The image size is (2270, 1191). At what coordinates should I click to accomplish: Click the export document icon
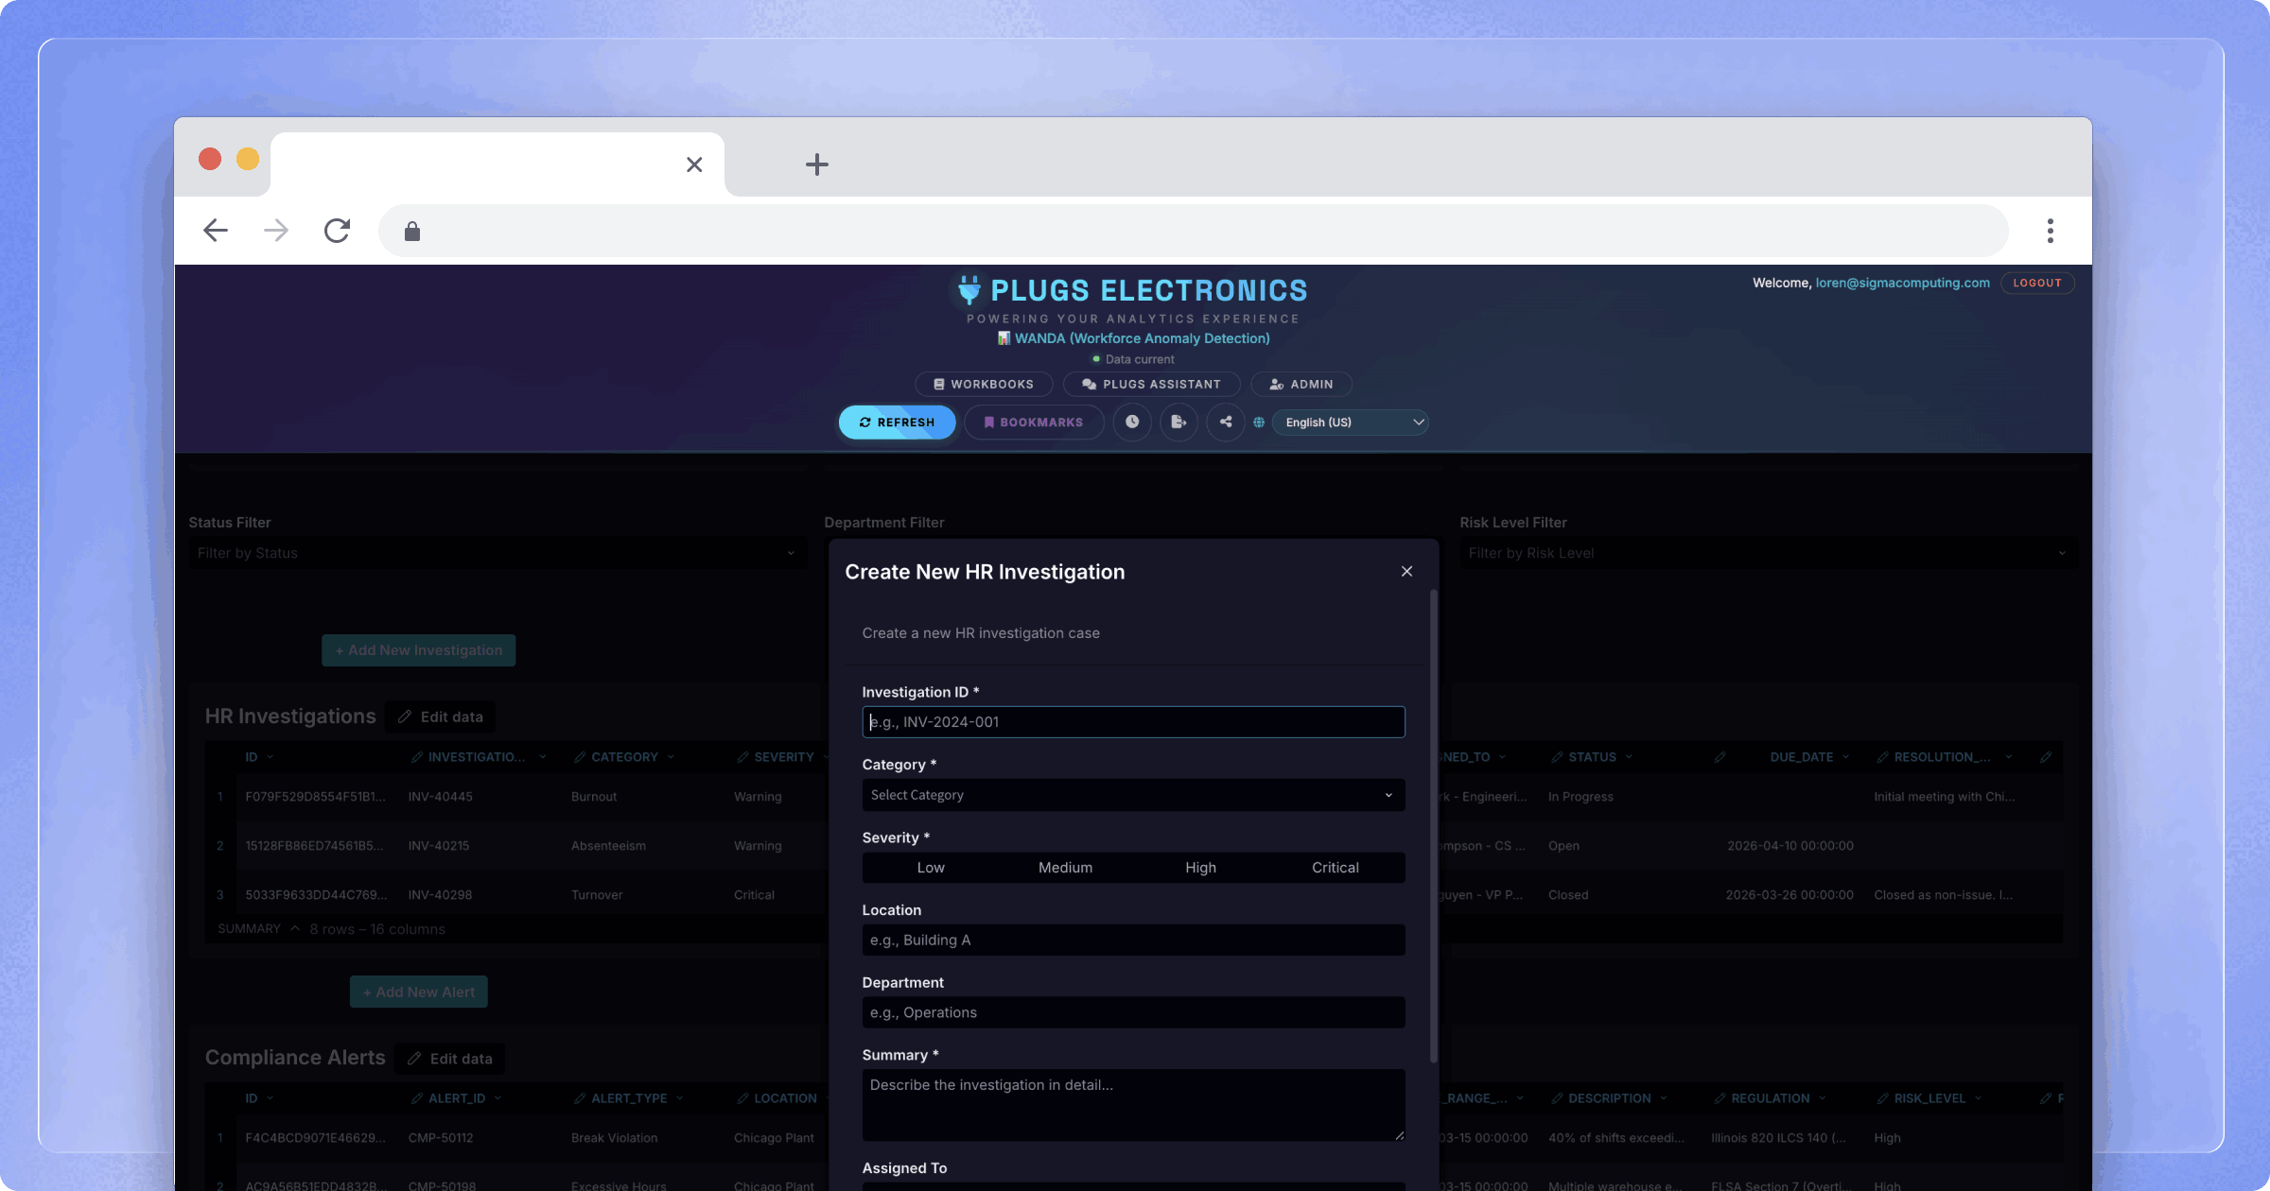click(x=1179, y=422)
